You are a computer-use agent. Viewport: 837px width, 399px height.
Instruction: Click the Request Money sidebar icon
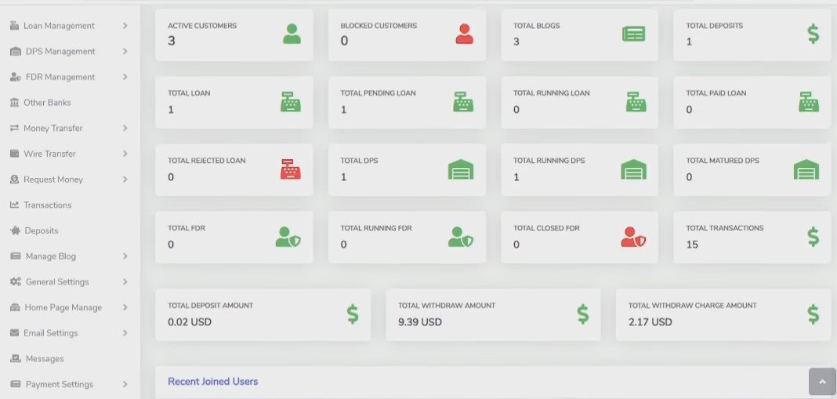tap(14, 179)
